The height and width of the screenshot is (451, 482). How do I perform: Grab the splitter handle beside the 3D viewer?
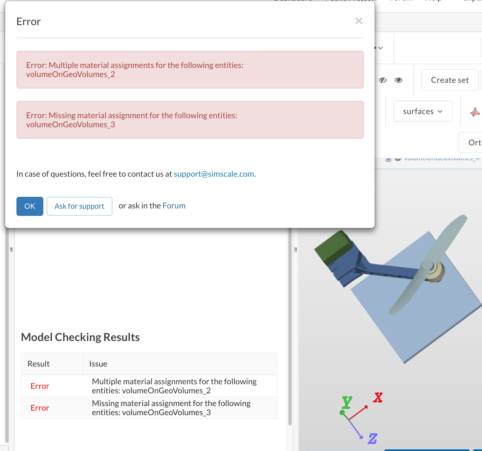coord(295,250)
